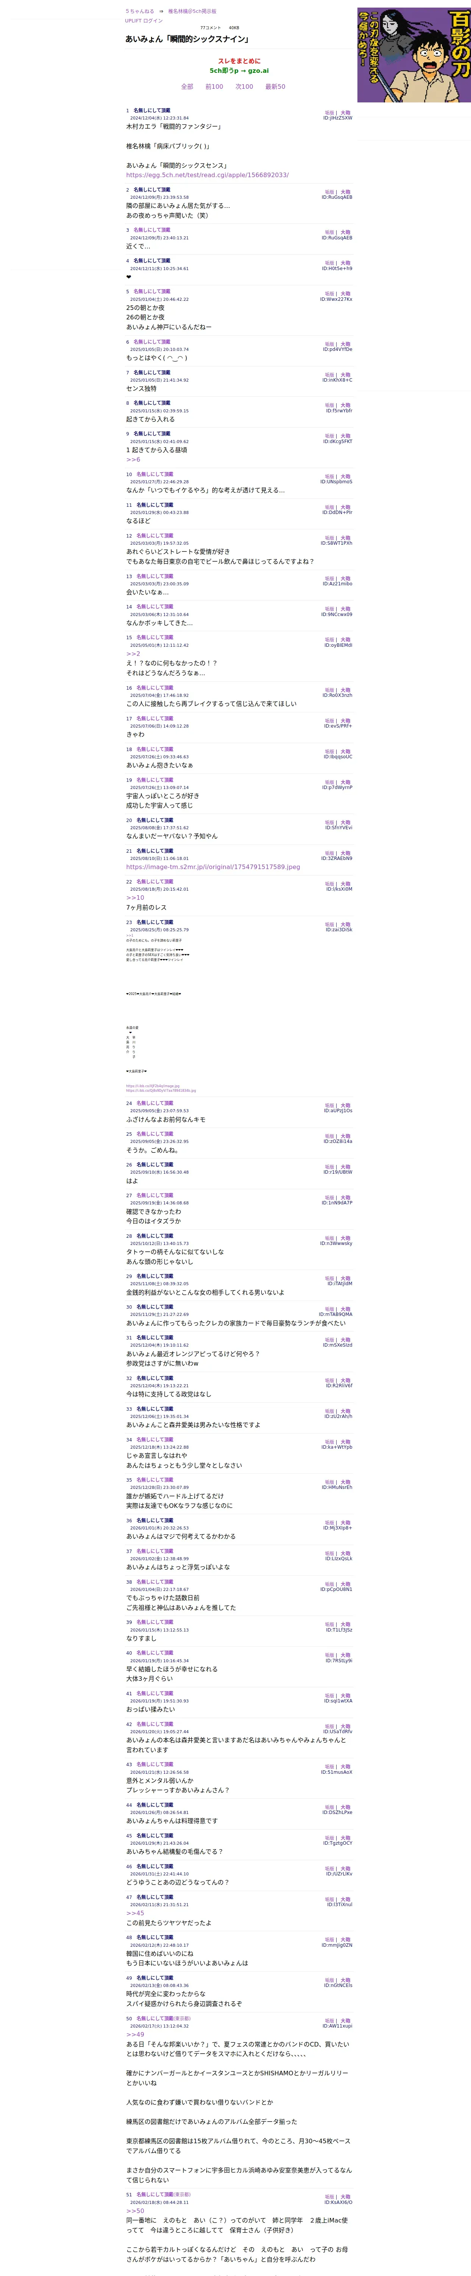
Task: Click 大砲 link on post 24
Action: 345,1106
